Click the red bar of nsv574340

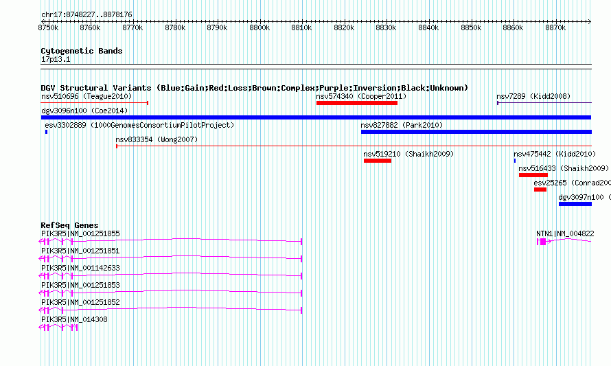357,103
